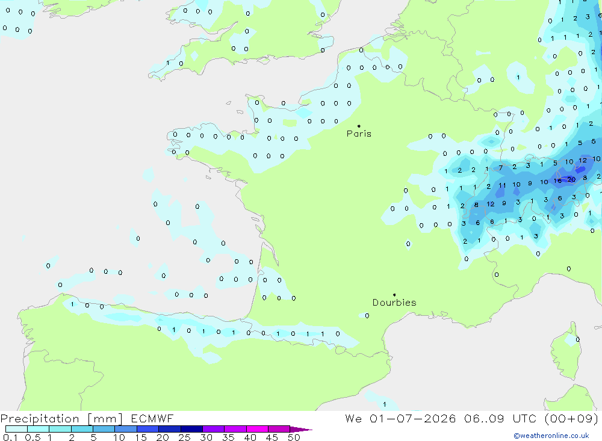Pick the 25–30 mm legend swatch
Viewport: 602px width, 441px height.
point(191,429)
